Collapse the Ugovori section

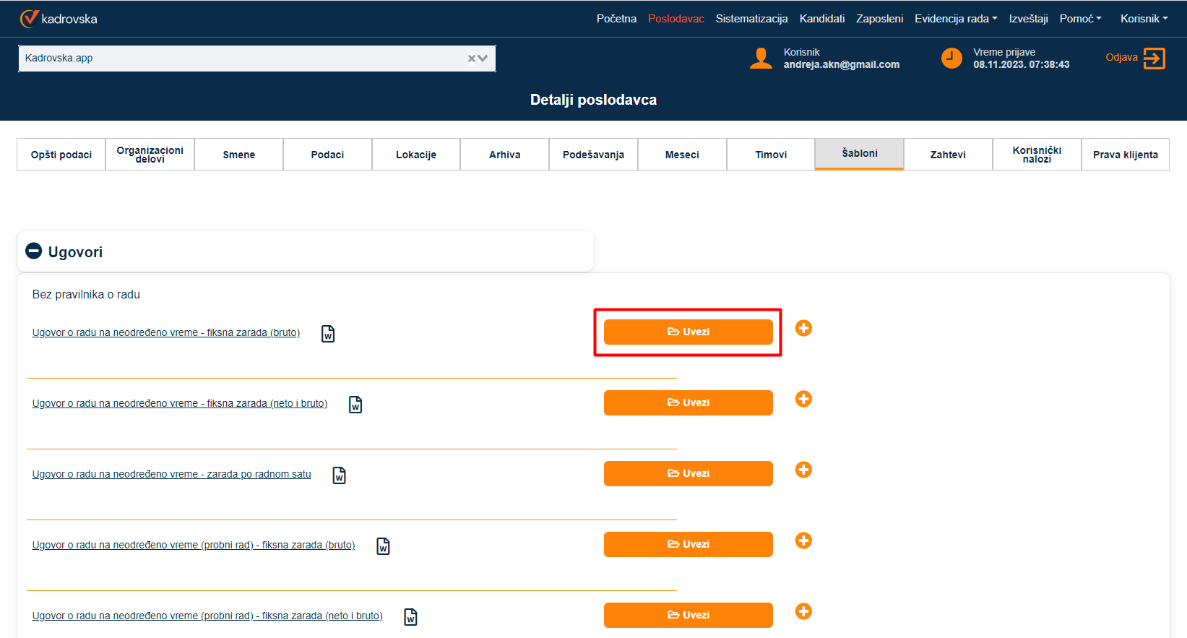(x=34, y=251)
